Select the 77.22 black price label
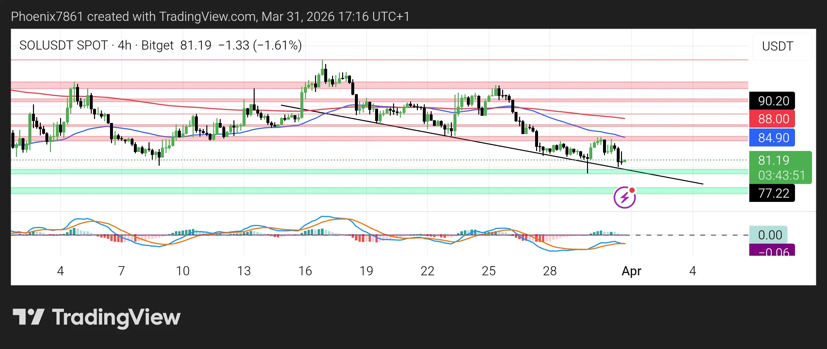Image resolution: width=827 pixels, height=349 pixels. coord(772,193)
